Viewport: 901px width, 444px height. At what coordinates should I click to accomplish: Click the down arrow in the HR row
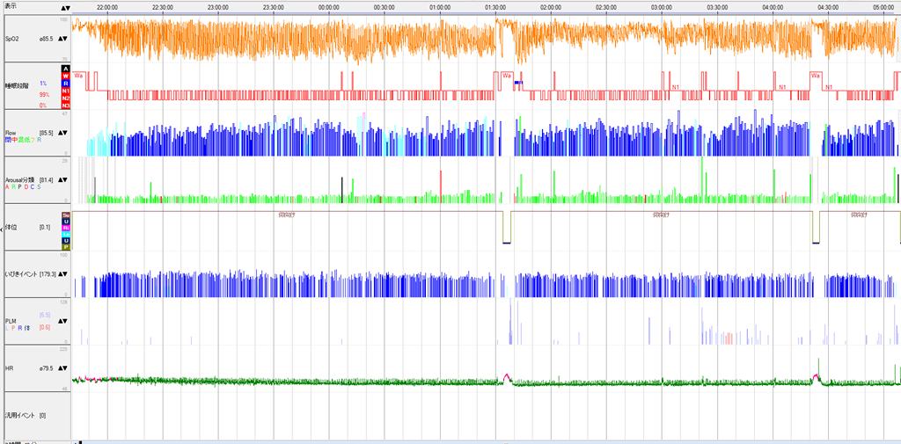(x=66, y=368)
